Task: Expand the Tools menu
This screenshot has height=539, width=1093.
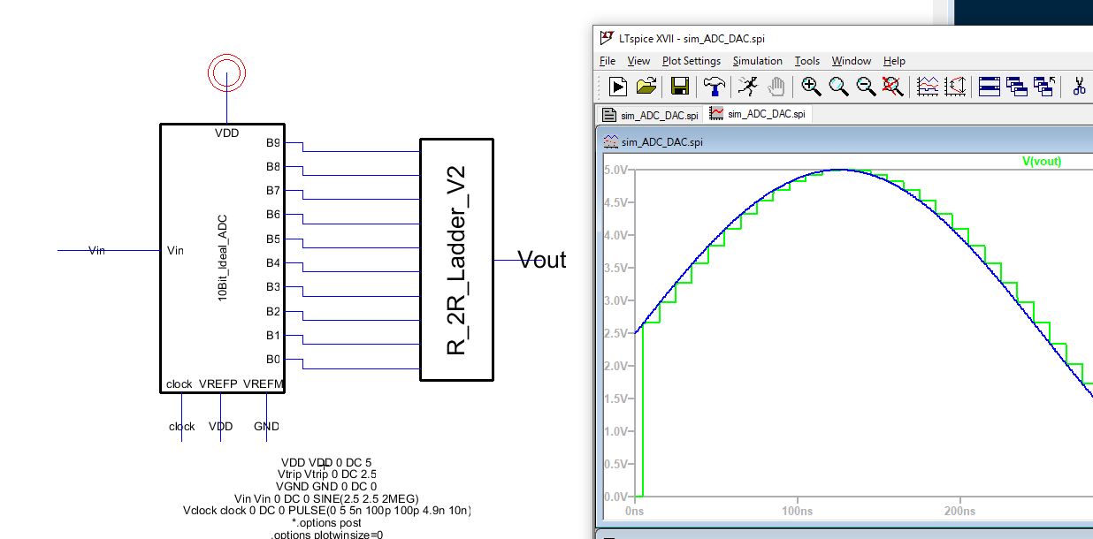Action: 806,61
